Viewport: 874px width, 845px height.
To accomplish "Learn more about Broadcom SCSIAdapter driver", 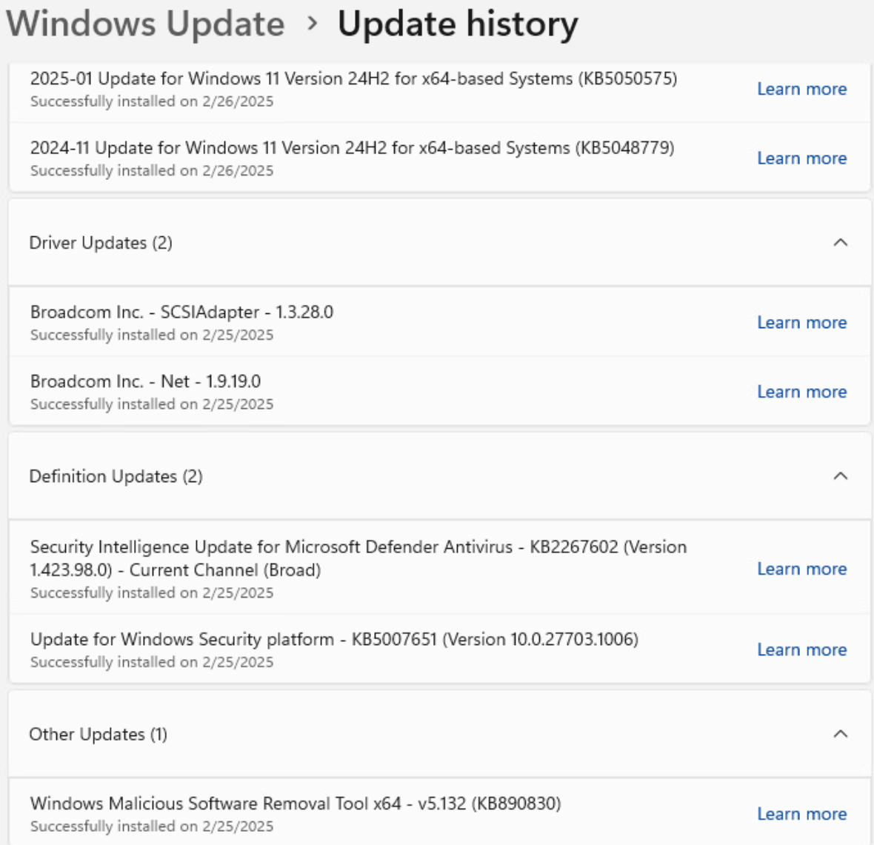I will coord(801,323).
